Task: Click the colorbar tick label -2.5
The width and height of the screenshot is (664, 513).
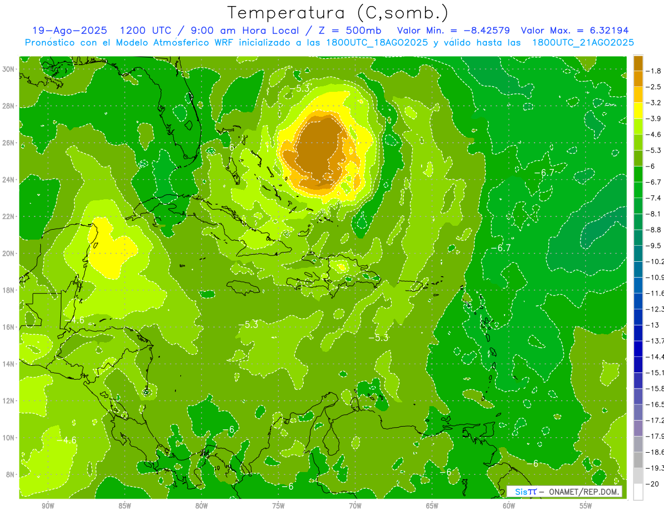Action: 654,87
